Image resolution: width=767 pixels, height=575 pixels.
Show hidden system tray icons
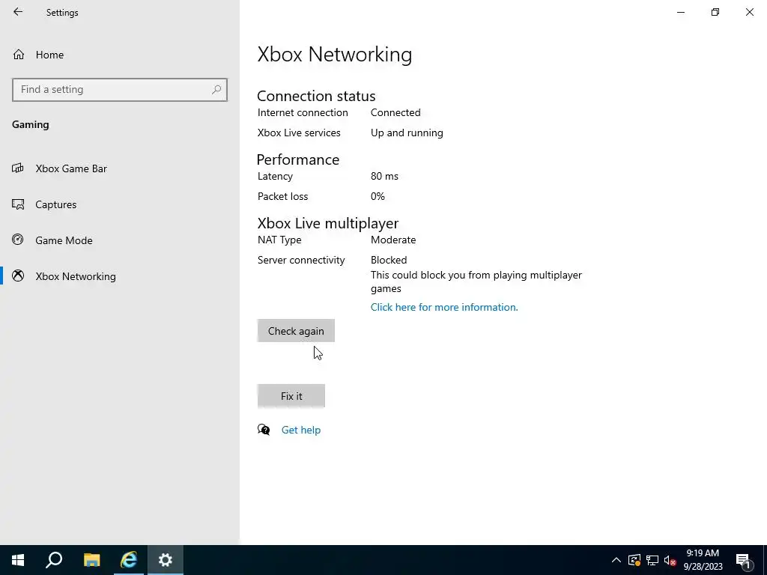click(616, 560)
